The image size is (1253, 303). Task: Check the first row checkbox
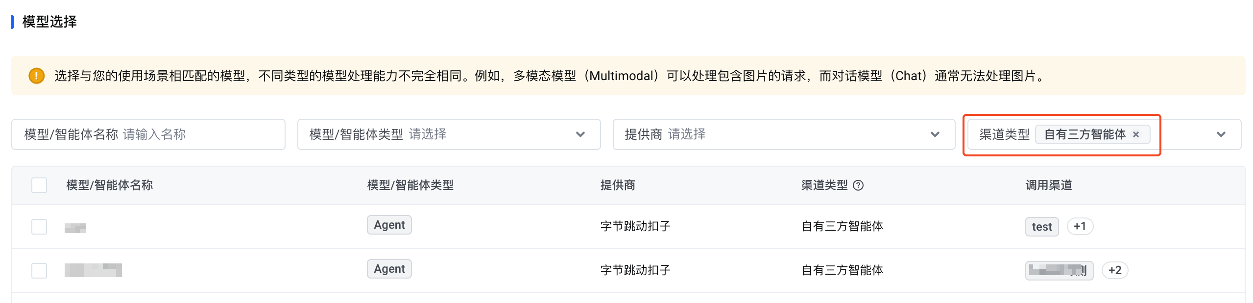coord(39,227)
